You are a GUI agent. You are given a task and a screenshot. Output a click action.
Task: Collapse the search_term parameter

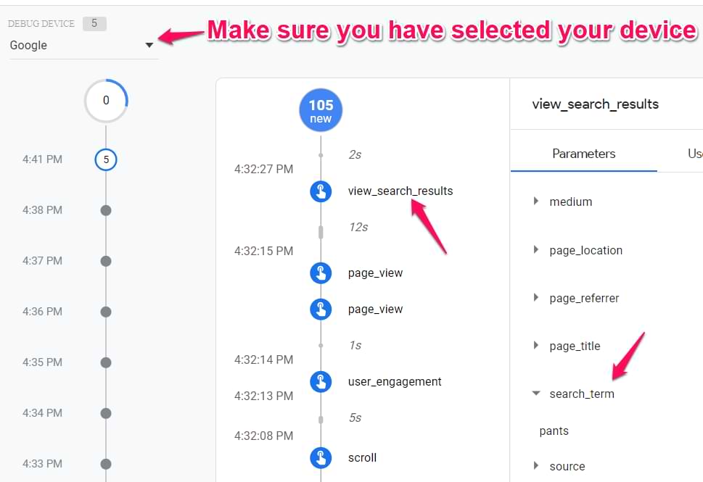[x=535, y=394]
